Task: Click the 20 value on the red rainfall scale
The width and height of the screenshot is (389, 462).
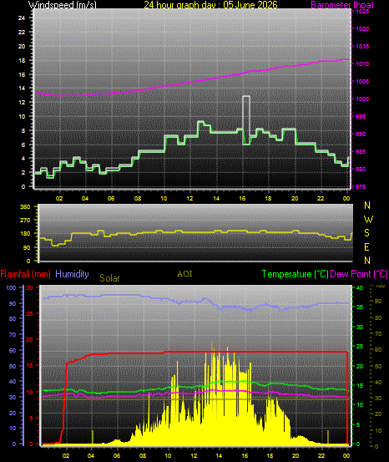Action: tap(29, 340)
